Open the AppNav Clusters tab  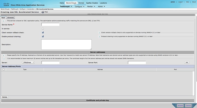(x=92, y=3)
